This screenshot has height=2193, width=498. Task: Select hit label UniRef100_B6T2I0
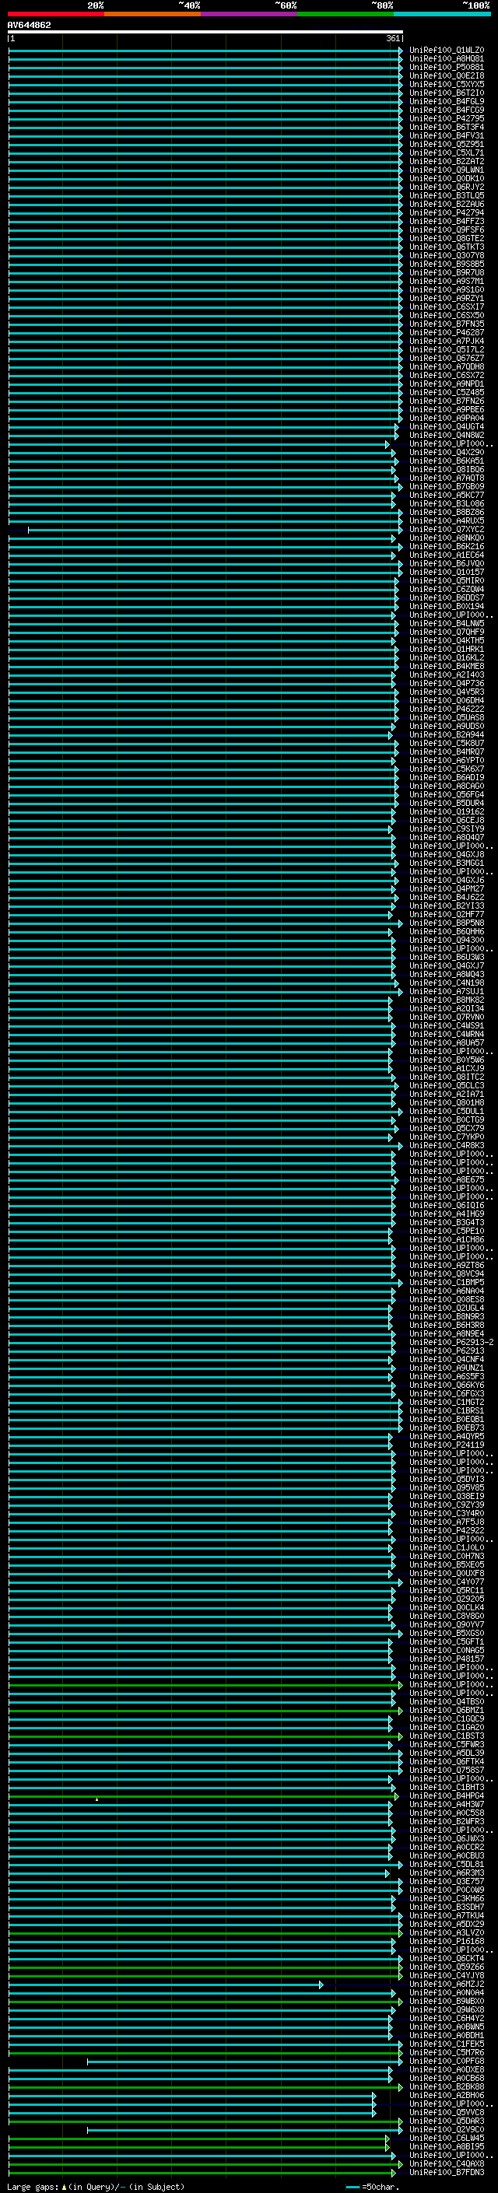point(446,93)
